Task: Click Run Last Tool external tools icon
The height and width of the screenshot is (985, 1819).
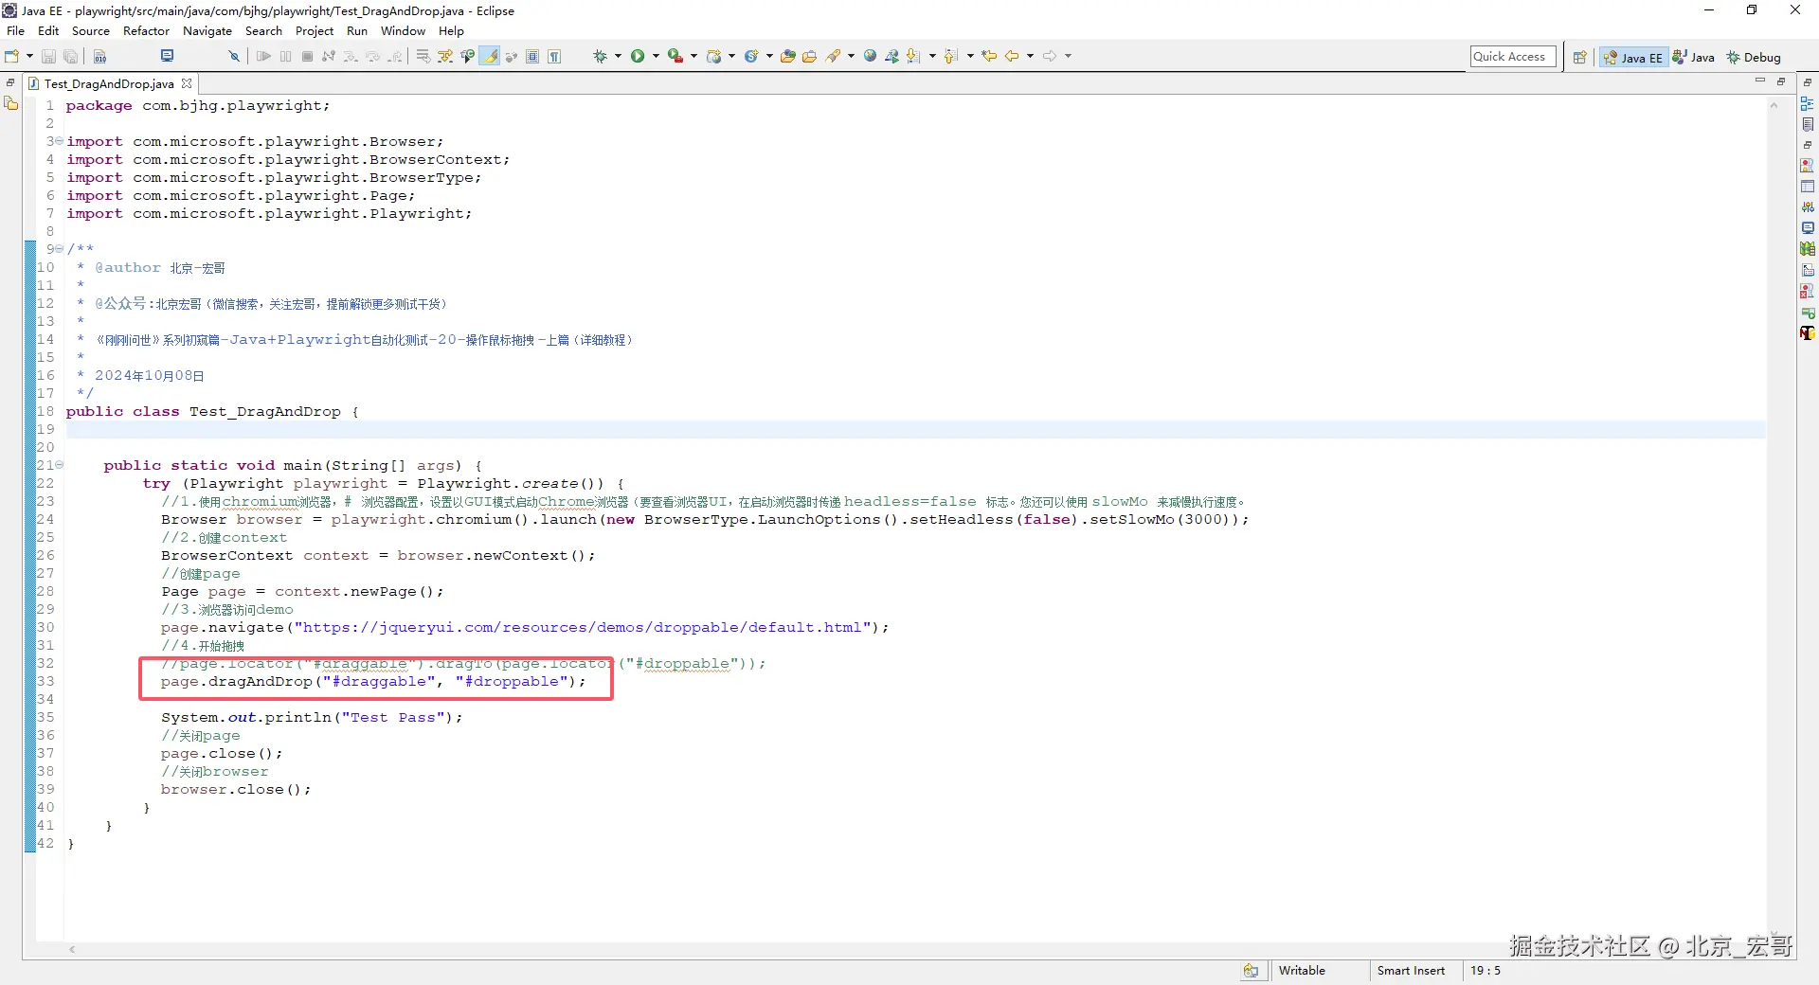Action: 675,56
